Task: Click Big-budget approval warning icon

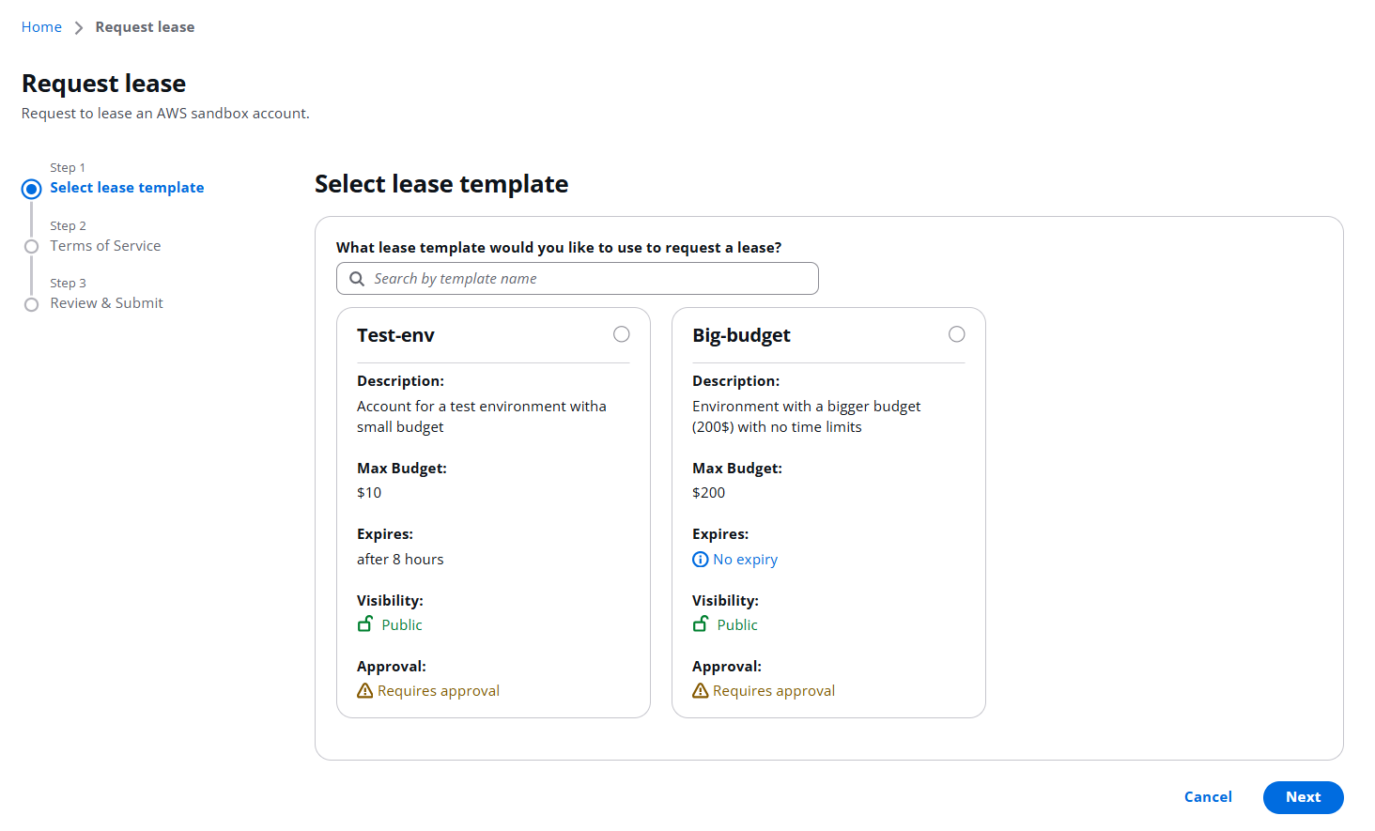Action: tap(701, 691)
